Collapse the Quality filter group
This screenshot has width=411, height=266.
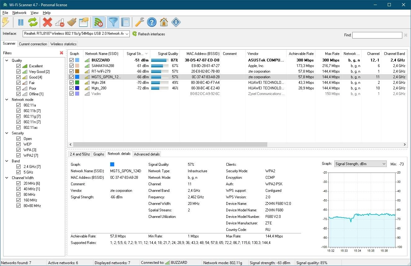[x=7, y=61]
